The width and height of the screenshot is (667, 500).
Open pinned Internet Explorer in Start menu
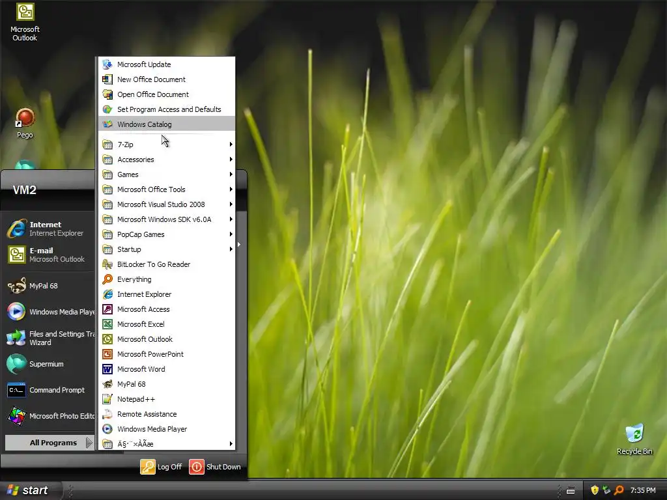[49, 229]
